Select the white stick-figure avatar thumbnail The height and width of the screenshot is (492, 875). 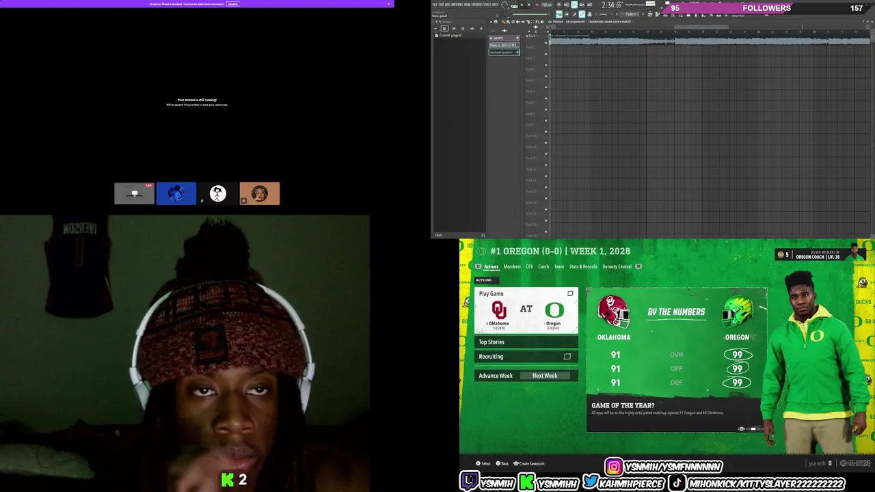[x=218, y=193]
